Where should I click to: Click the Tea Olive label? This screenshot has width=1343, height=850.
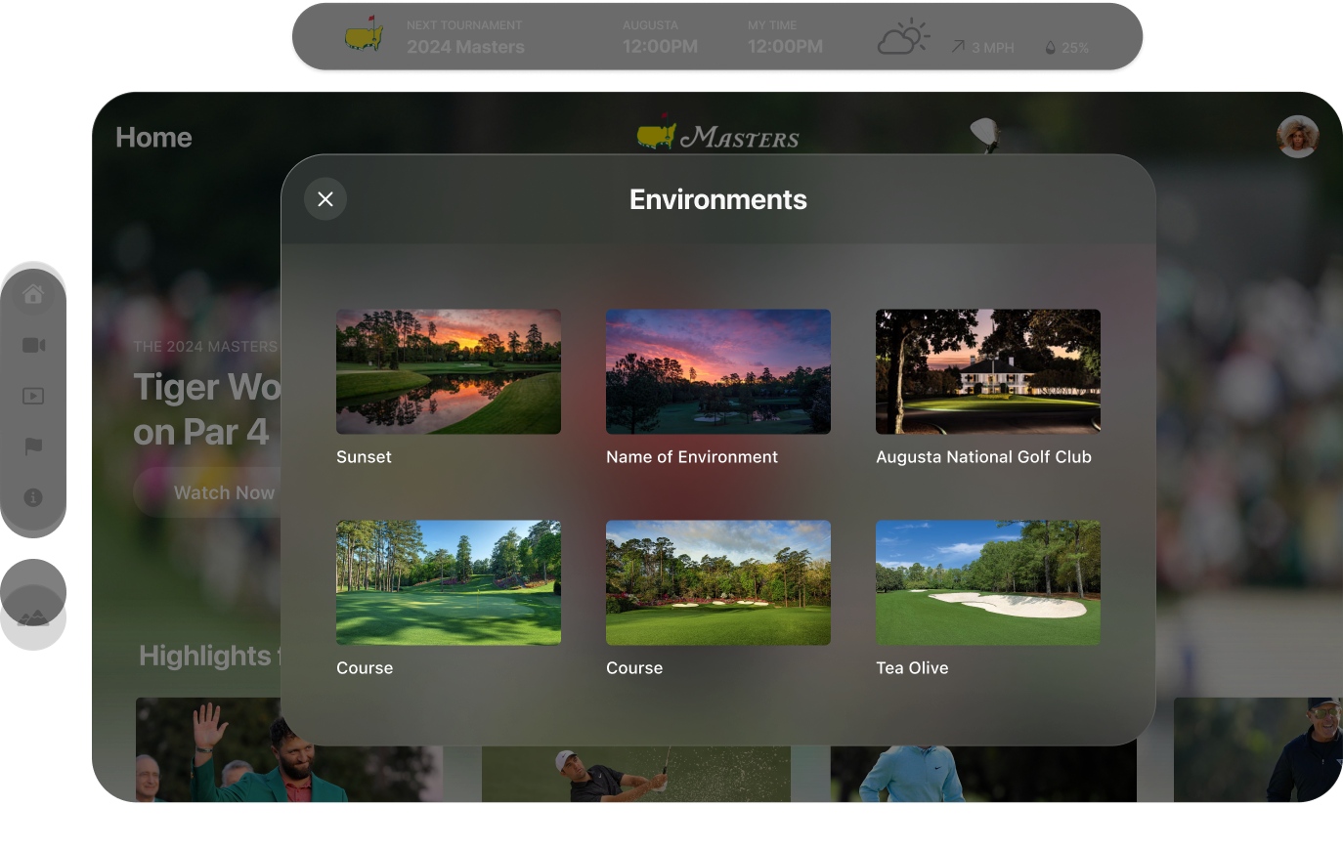tap(912, 668)
